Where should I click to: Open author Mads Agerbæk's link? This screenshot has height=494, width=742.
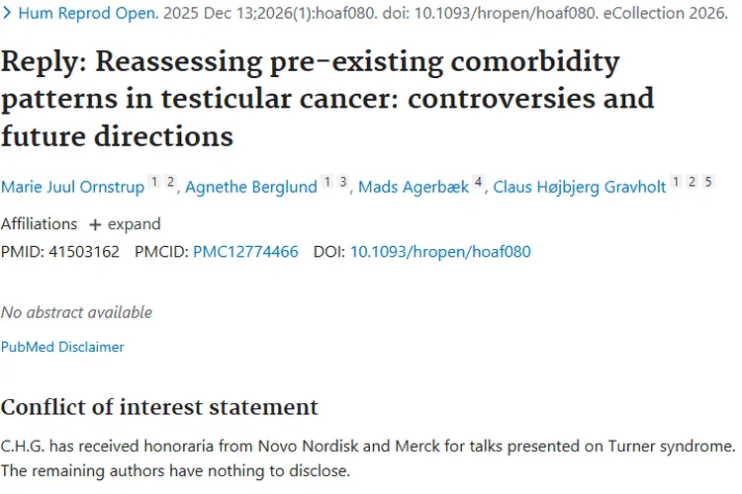[x=412, y=187]
